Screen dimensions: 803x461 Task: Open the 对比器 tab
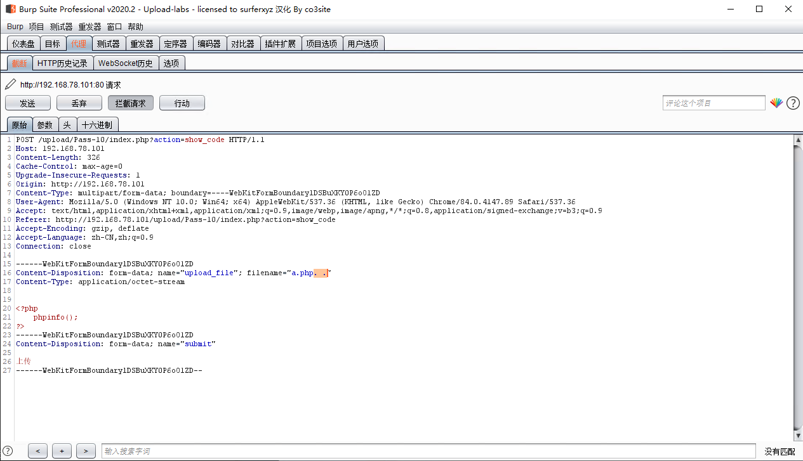(x=242, y=44)
